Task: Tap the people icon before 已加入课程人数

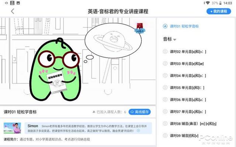Action: click(x=94, y=112)
